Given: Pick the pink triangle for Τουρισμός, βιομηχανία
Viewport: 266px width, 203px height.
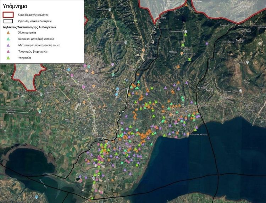Looking at the screenshot, I should coord(9,51).
